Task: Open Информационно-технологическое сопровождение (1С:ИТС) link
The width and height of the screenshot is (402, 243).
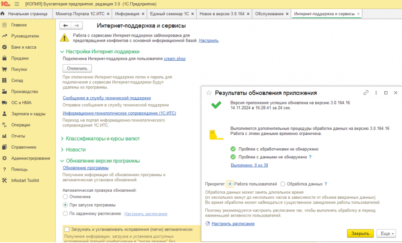Action: pyautogui.click(x=119, y=113)
